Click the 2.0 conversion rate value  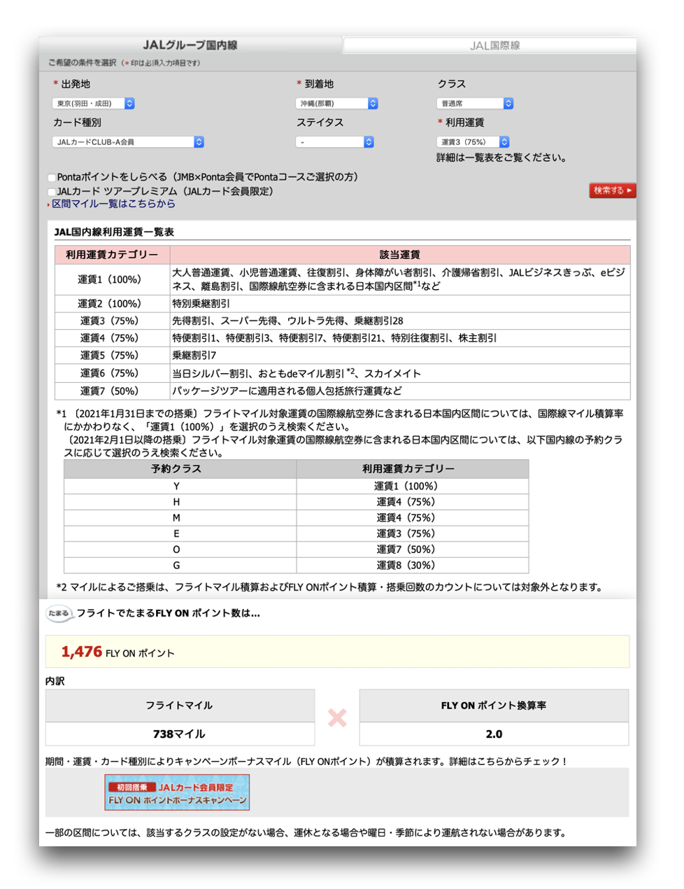click(494, 734)
